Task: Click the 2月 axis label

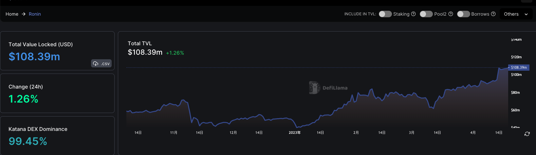Action: coord(356,133)
